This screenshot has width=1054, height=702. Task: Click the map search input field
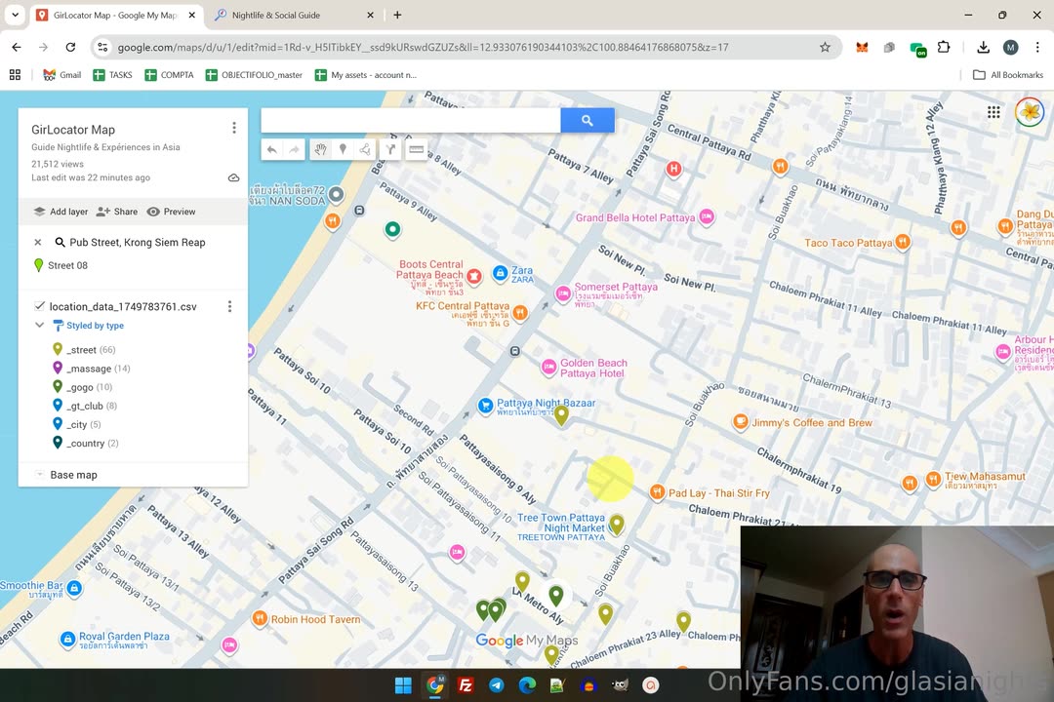[411, 120]
